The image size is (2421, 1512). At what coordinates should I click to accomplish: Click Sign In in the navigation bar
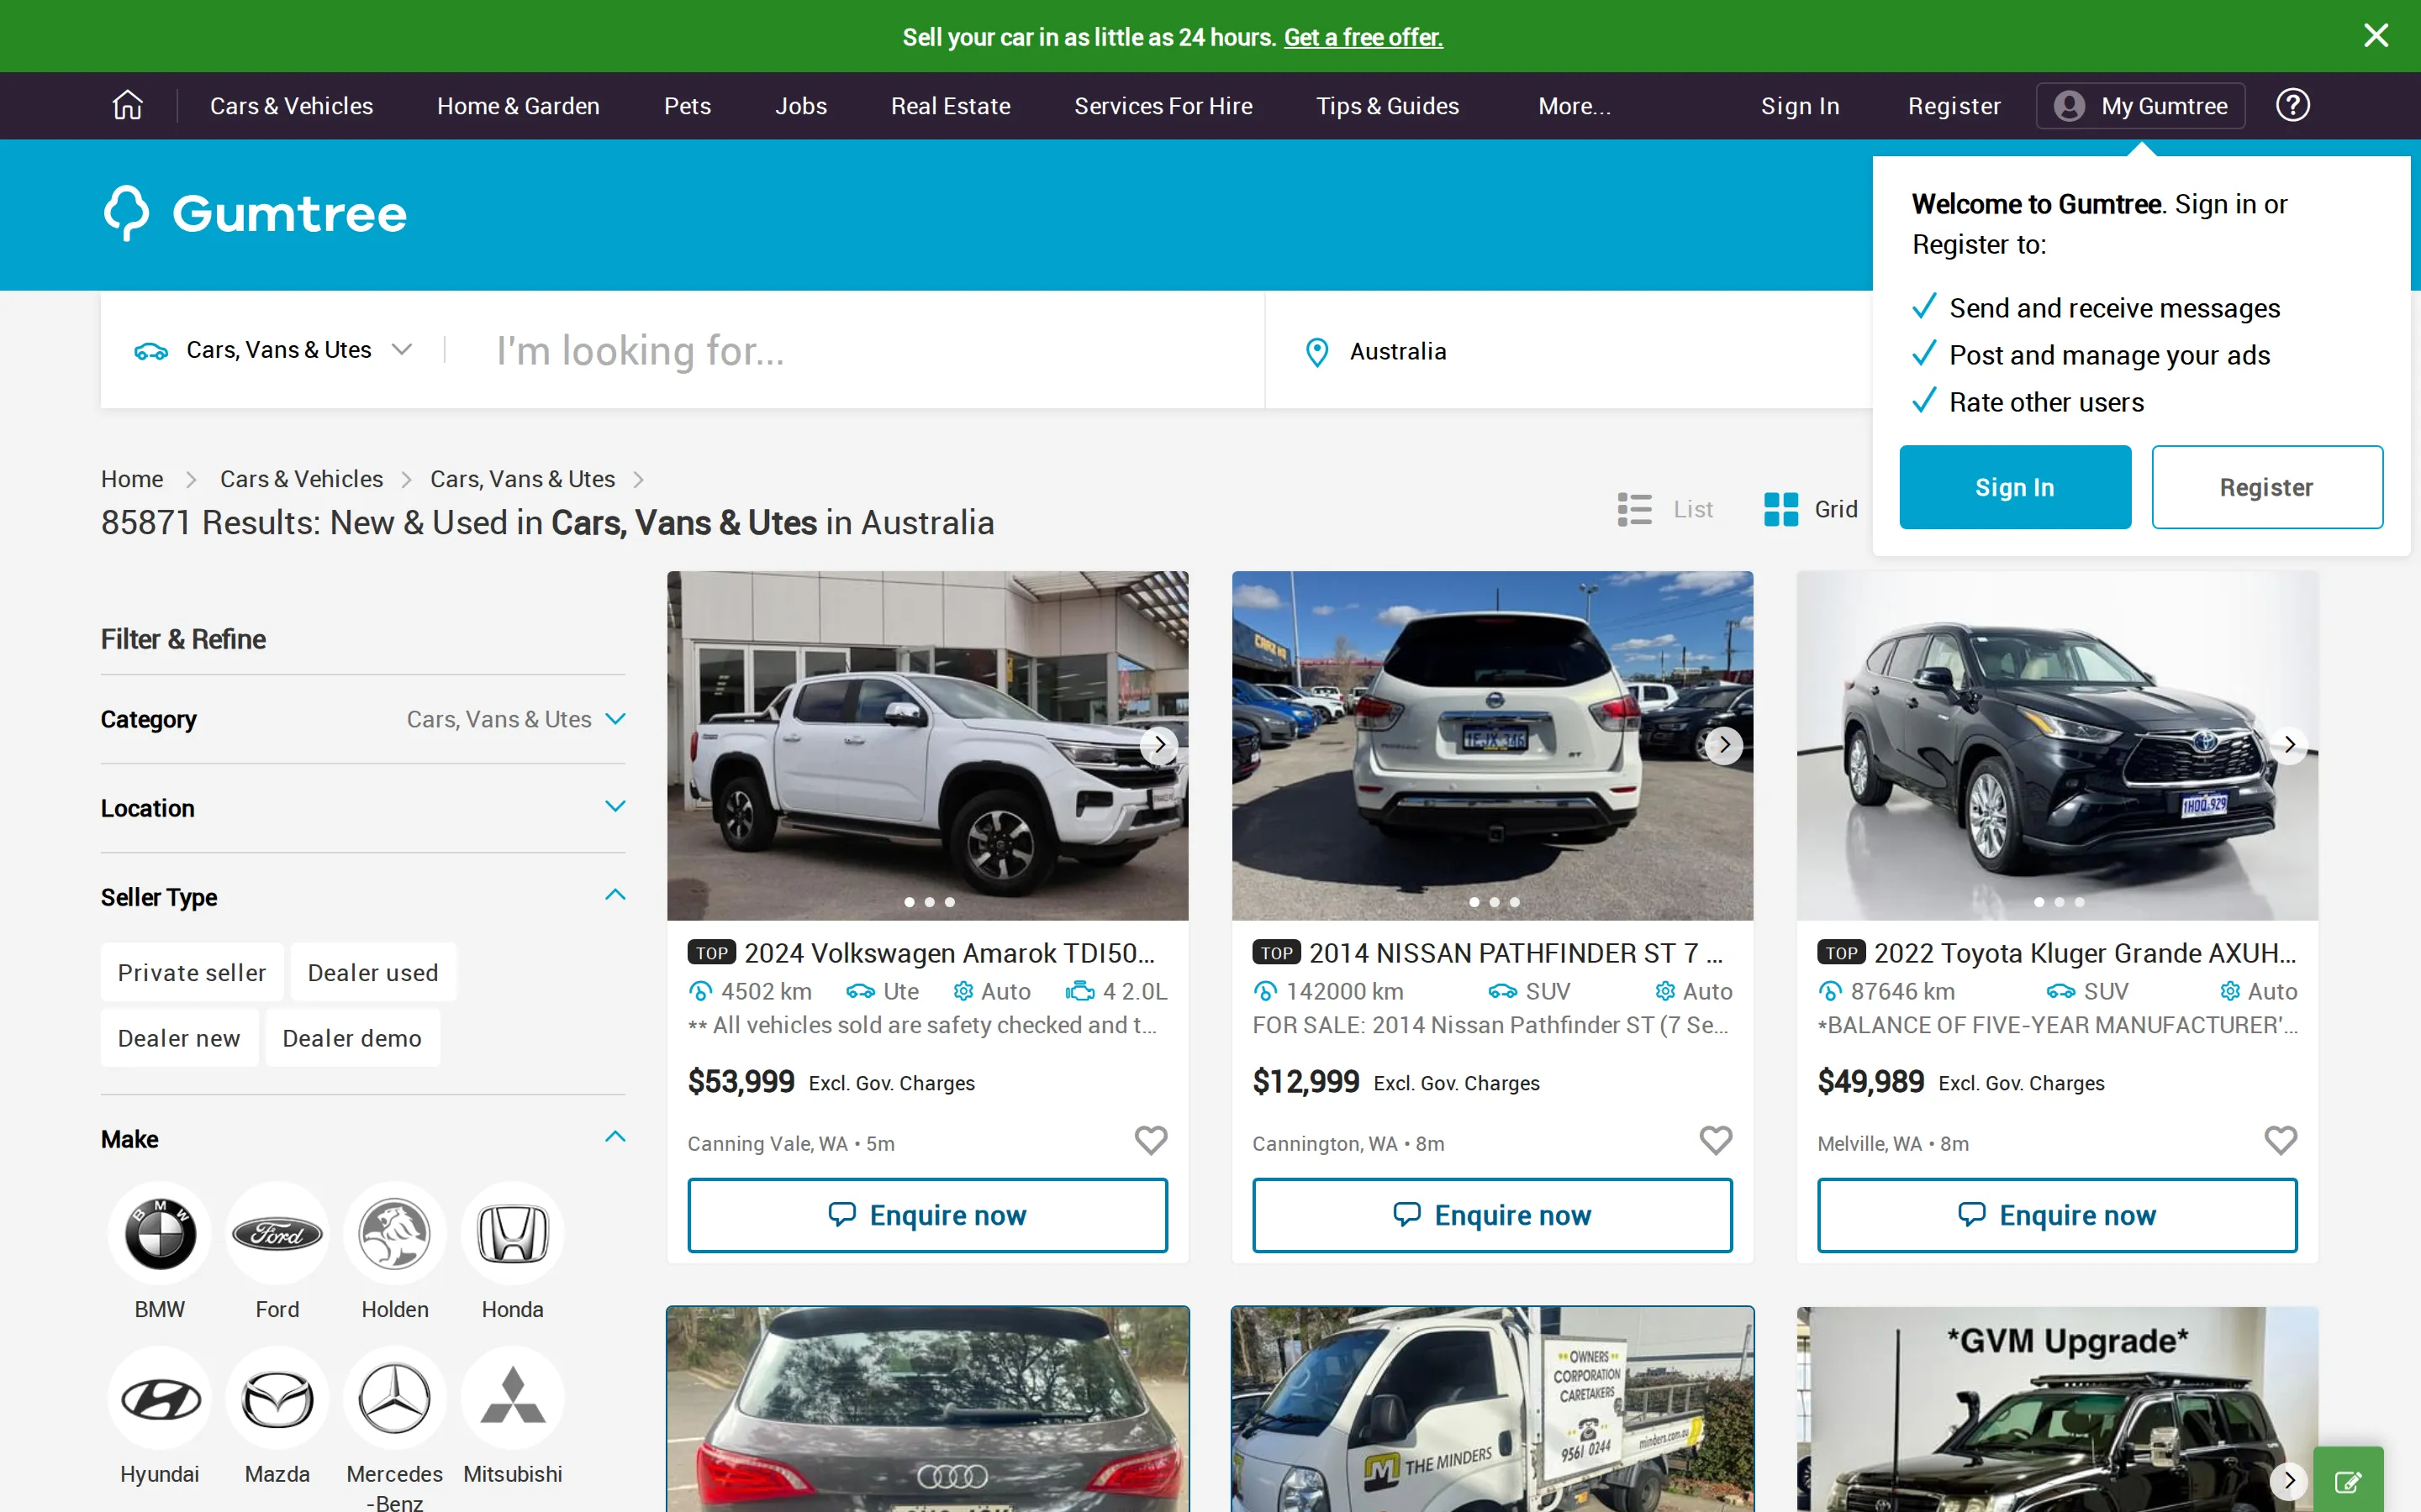(x=1800, y=106)
